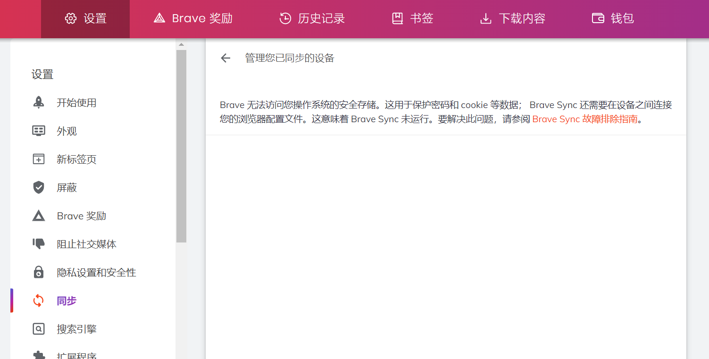Open the Brave Sync 故障排除指南 link
The image size is (709, 359).
tap(585, 119)
